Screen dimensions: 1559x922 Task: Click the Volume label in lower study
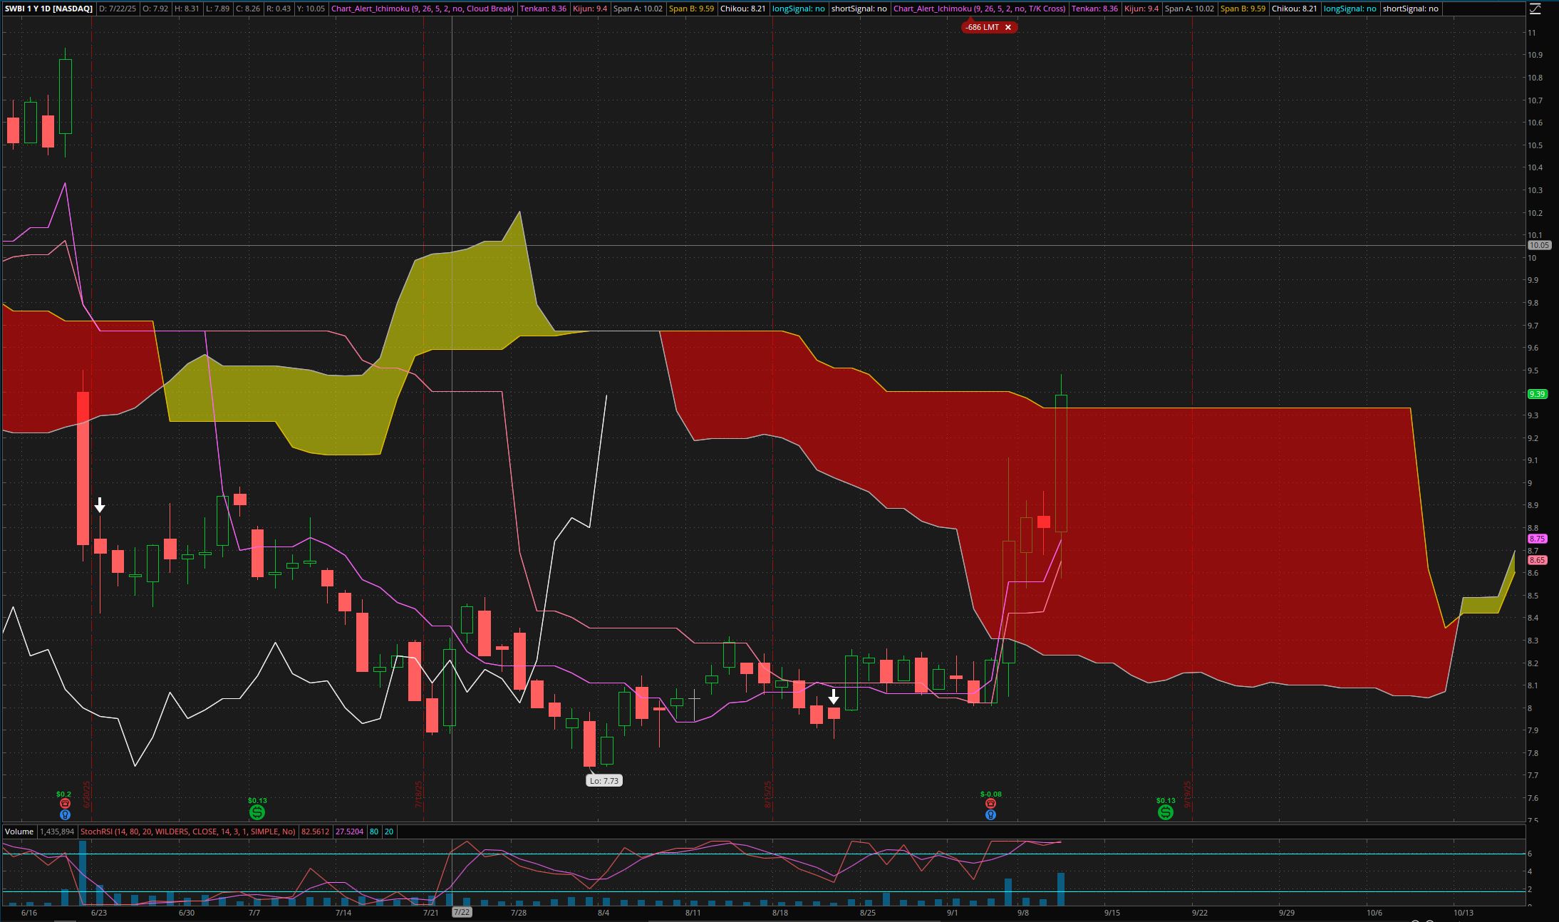point(19,832)
